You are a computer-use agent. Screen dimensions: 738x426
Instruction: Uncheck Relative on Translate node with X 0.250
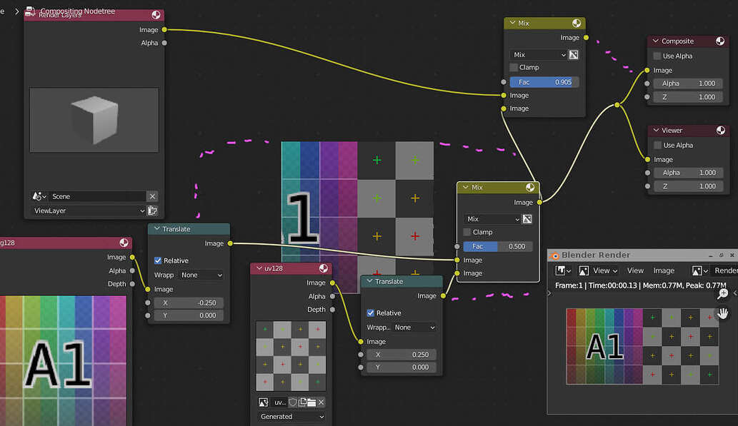click(370, 313)
